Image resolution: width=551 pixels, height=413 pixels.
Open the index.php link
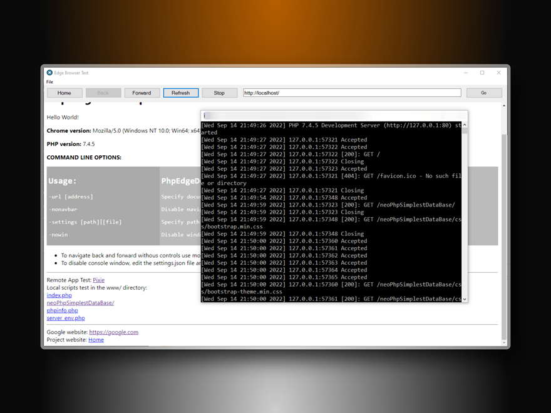59,295
